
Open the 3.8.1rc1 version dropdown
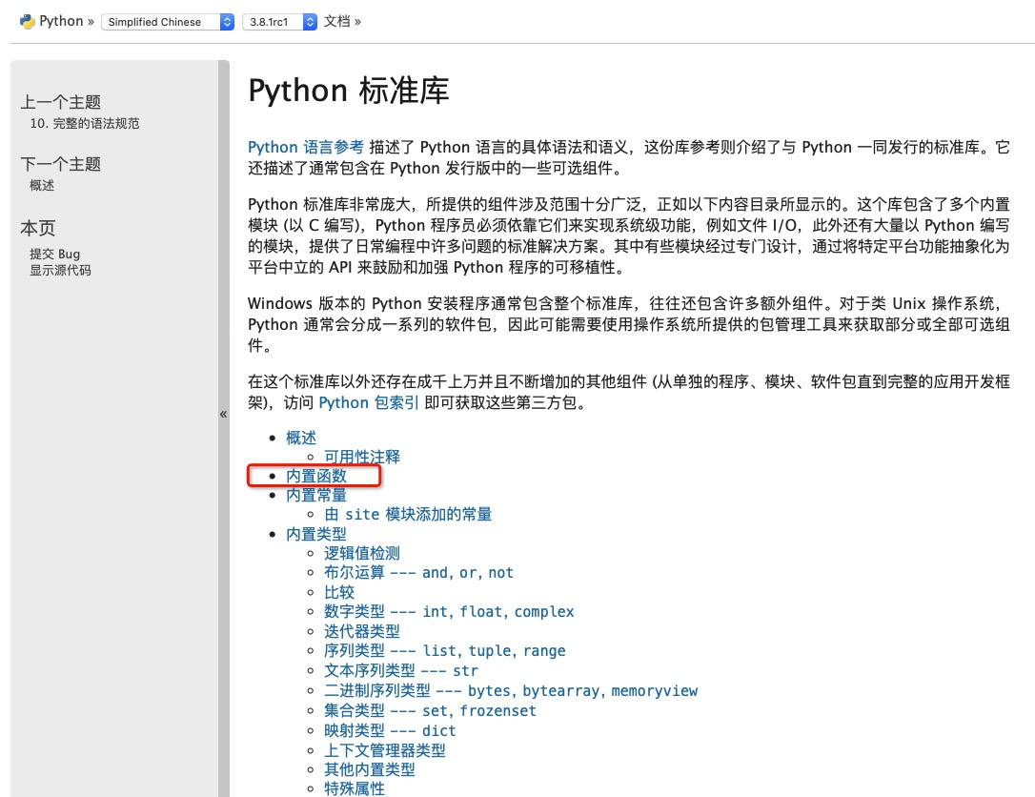(280, 22)
